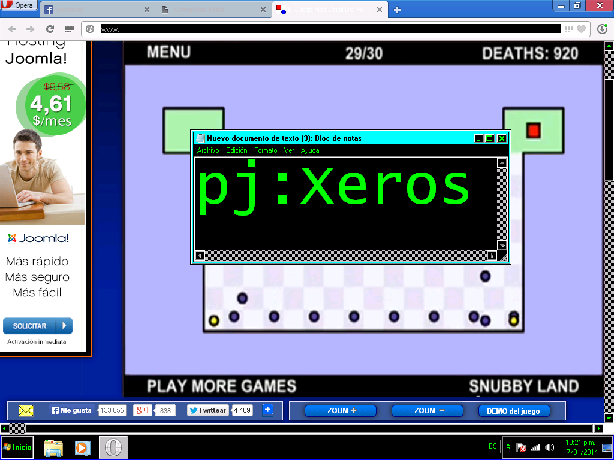Viewport: 614px width, 460px height.
Task: Open the Opera main menu
Action: pyautogui.click(x=18, y=6)
